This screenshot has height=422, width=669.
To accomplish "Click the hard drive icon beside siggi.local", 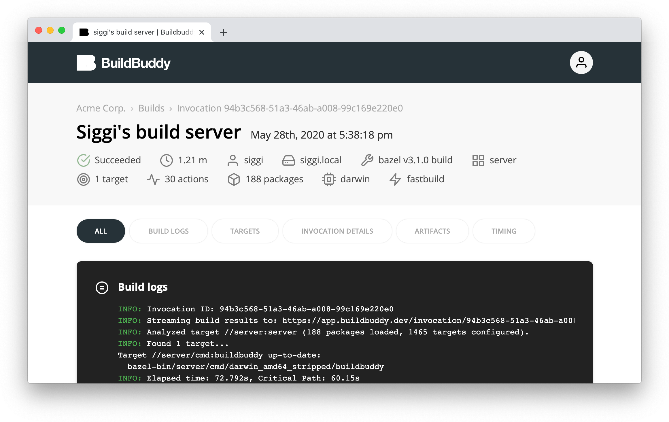I will click(x=288, y=160).
